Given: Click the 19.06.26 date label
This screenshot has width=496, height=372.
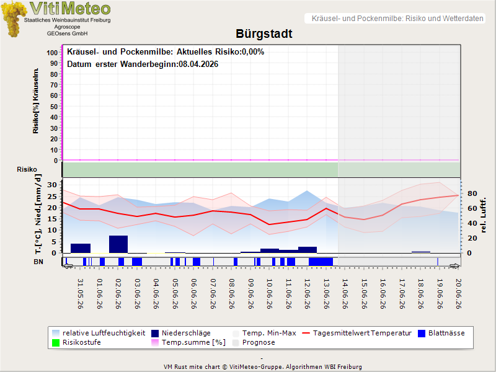Looking at the screenshot, I should click(x=440, y=293).
